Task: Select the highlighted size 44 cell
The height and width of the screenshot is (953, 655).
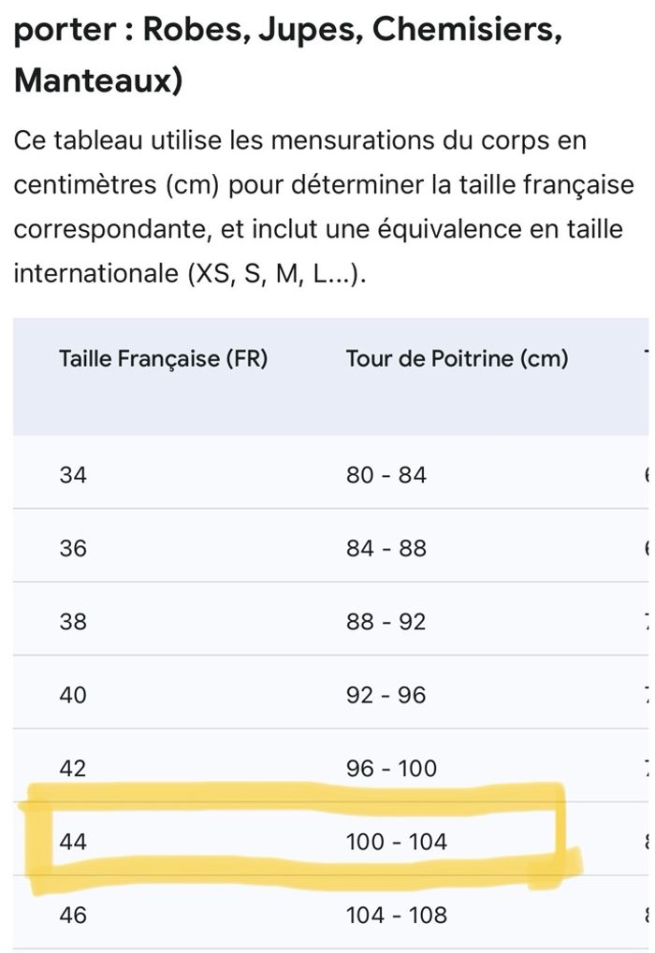Action: pos(73,842)
